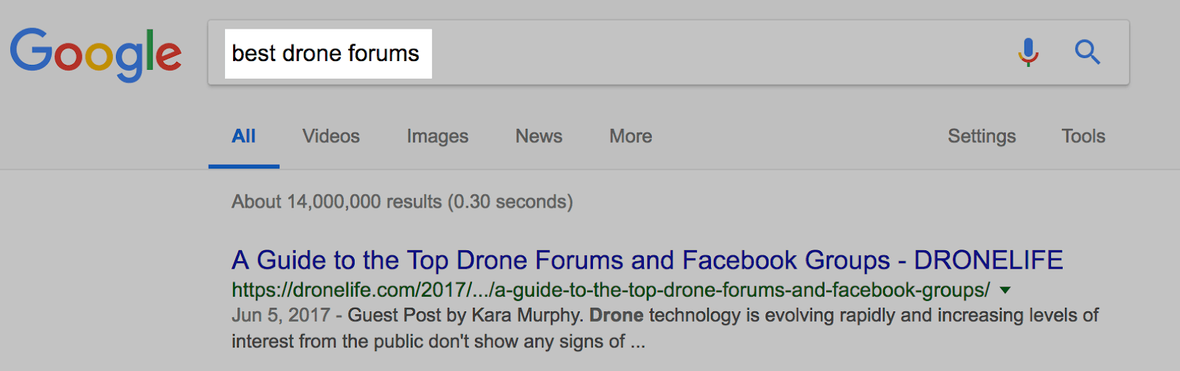
Task: Switch to the News tab
Action: (x=538, y=136)
